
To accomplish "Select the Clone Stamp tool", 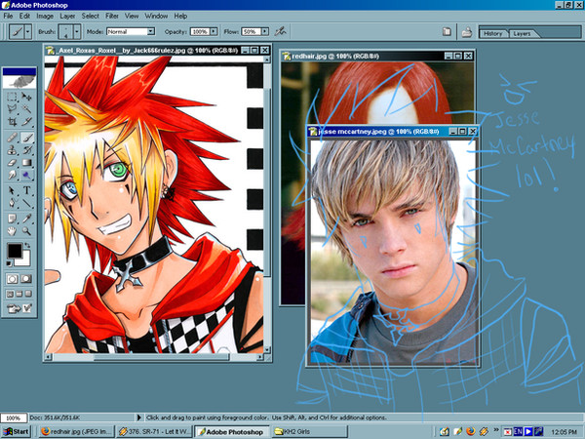I will click(x=12, y=150).
